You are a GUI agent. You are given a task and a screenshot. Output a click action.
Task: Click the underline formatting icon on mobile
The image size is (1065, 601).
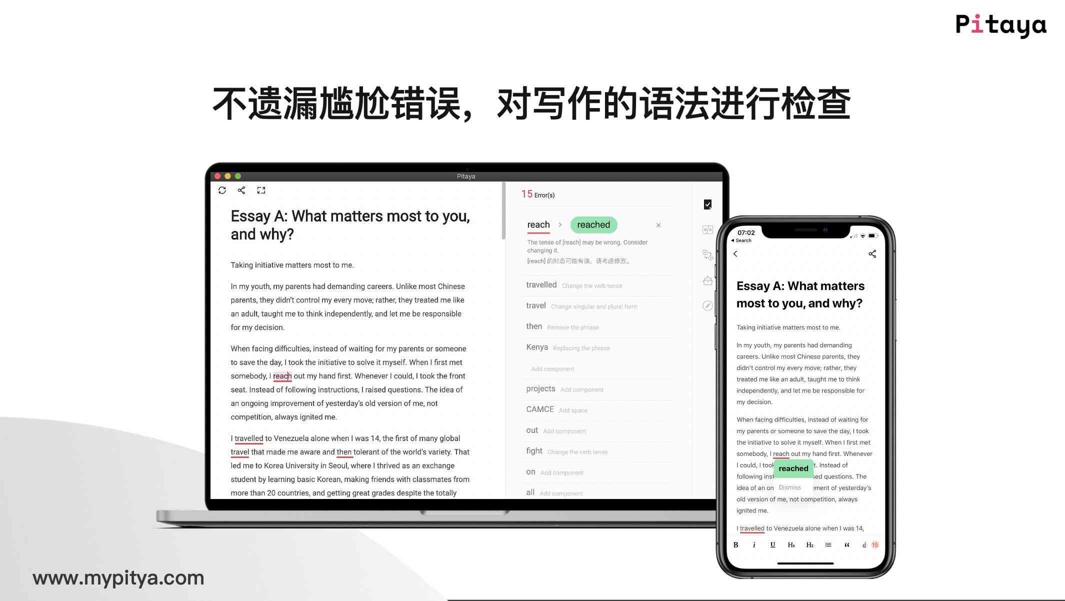tap(773, 544)
